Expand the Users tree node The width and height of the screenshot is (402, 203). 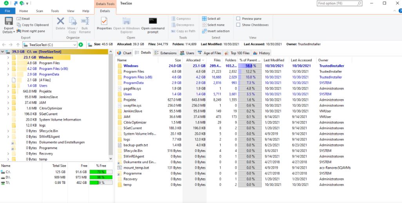click(x=8, y=85)
